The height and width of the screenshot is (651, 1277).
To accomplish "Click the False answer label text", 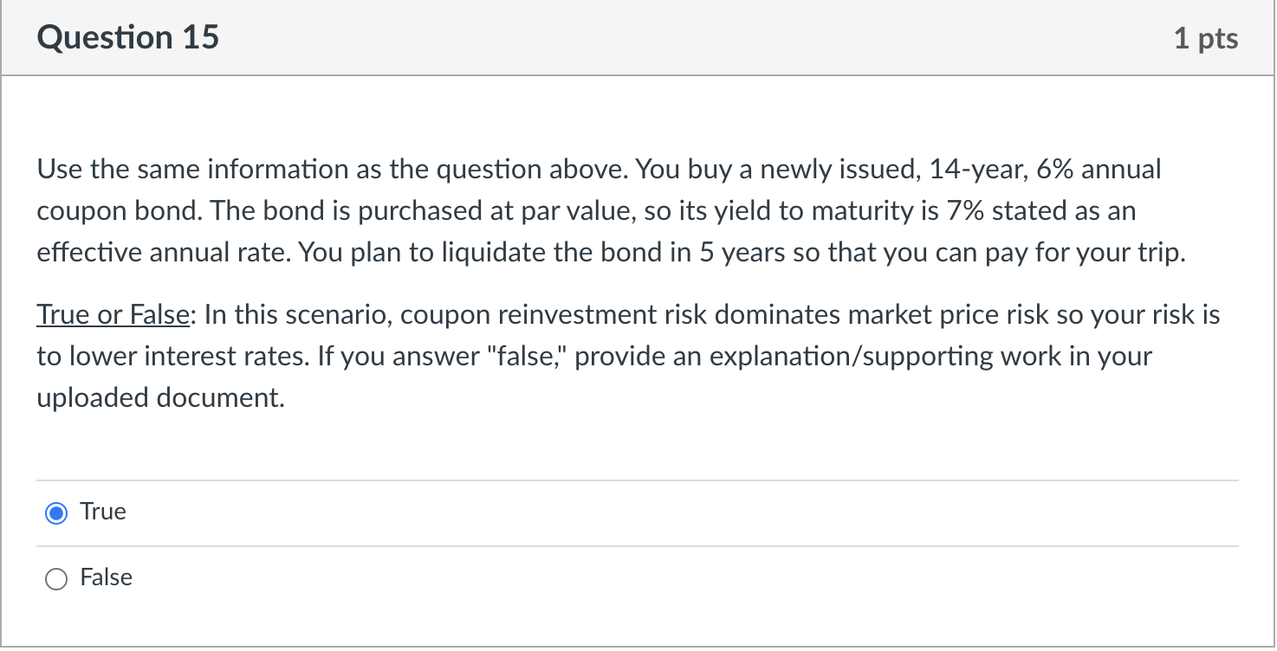I will coord(106,577).
